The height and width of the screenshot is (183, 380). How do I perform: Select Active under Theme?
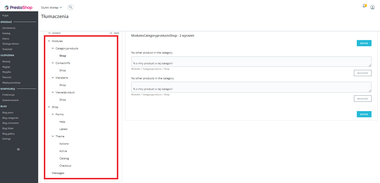tap(63, 151)
